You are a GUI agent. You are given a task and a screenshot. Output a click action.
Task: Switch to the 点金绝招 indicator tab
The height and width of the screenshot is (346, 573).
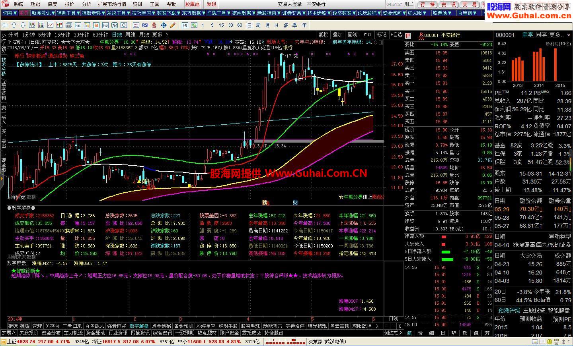[x=162, y=326]
